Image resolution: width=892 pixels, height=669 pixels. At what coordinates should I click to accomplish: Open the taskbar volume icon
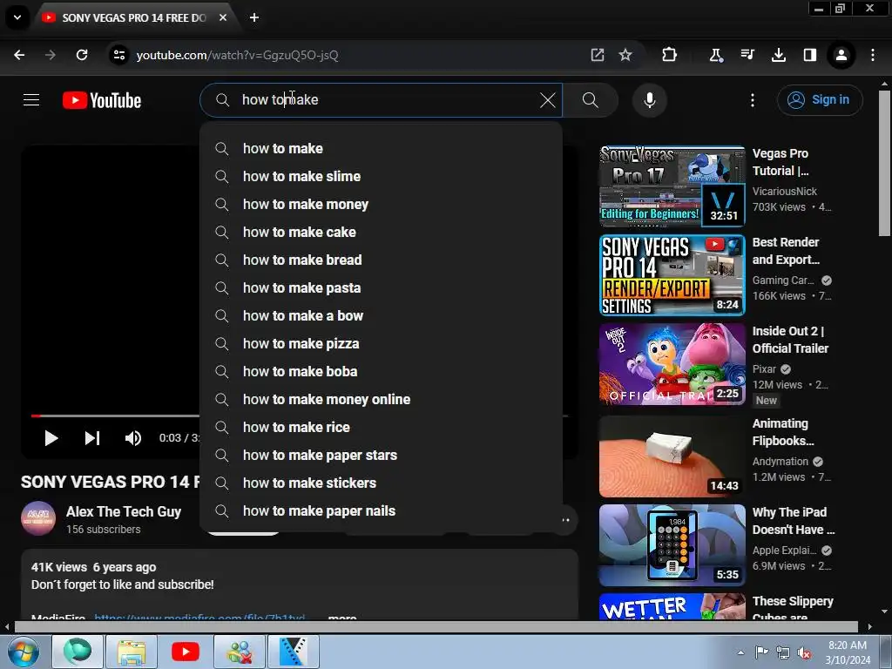tap(804, 652)
